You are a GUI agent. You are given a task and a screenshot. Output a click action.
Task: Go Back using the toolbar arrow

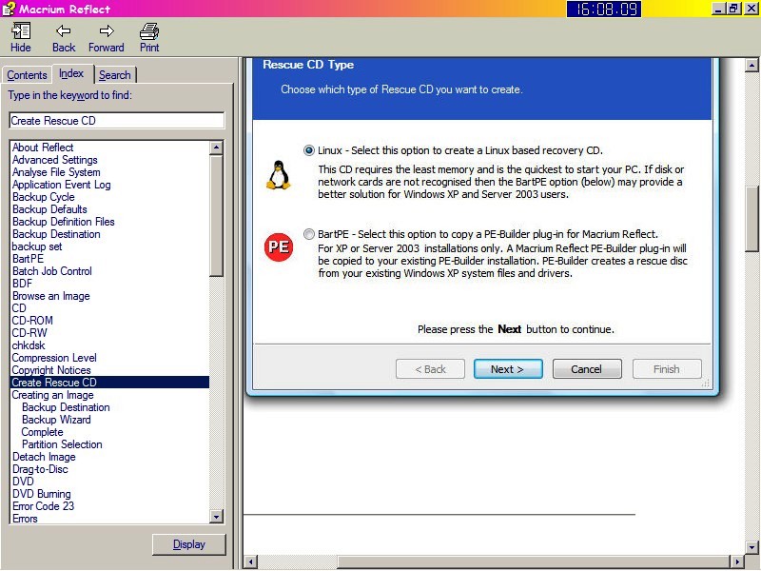(64, 37)
